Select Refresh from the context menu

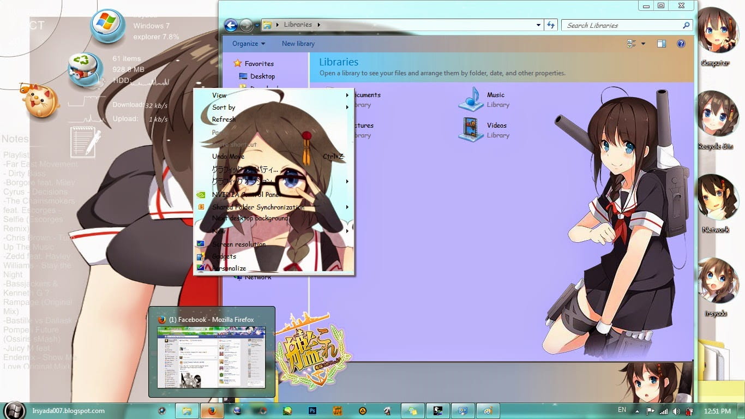point(224,119)
